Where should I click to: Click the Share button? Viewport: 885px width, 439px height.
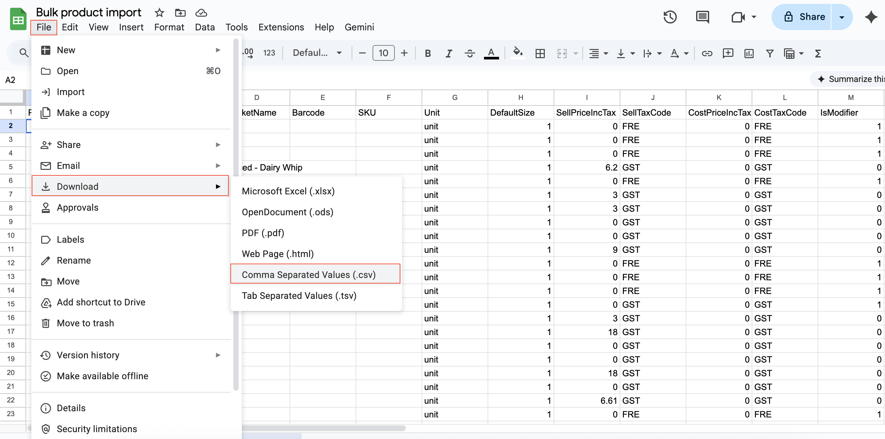[x=801, y=17]
